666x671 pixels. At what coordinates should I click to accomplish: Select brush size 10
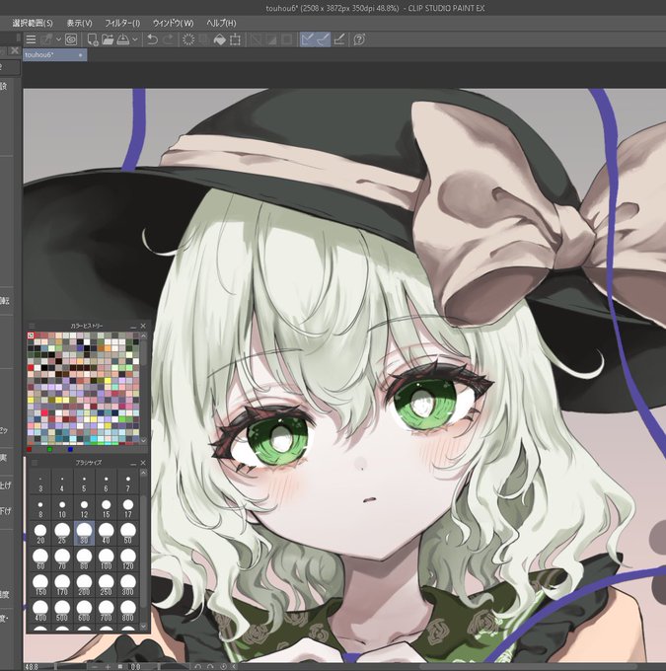(x=62, y=507)
